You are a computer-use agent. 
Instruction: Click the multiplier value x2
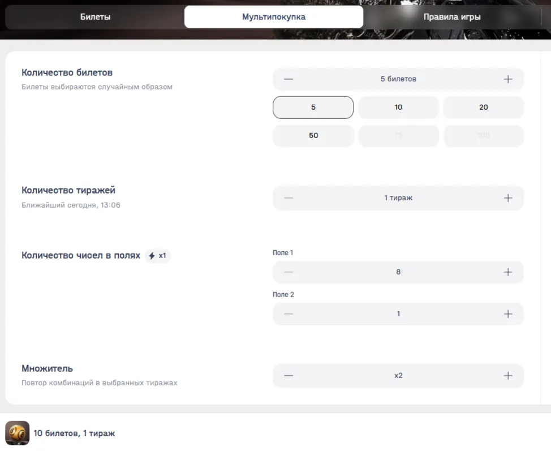[398, 376]
